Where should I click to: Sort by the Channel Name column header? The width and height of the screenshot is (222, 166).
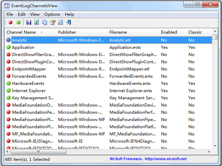tap(30, 32)
